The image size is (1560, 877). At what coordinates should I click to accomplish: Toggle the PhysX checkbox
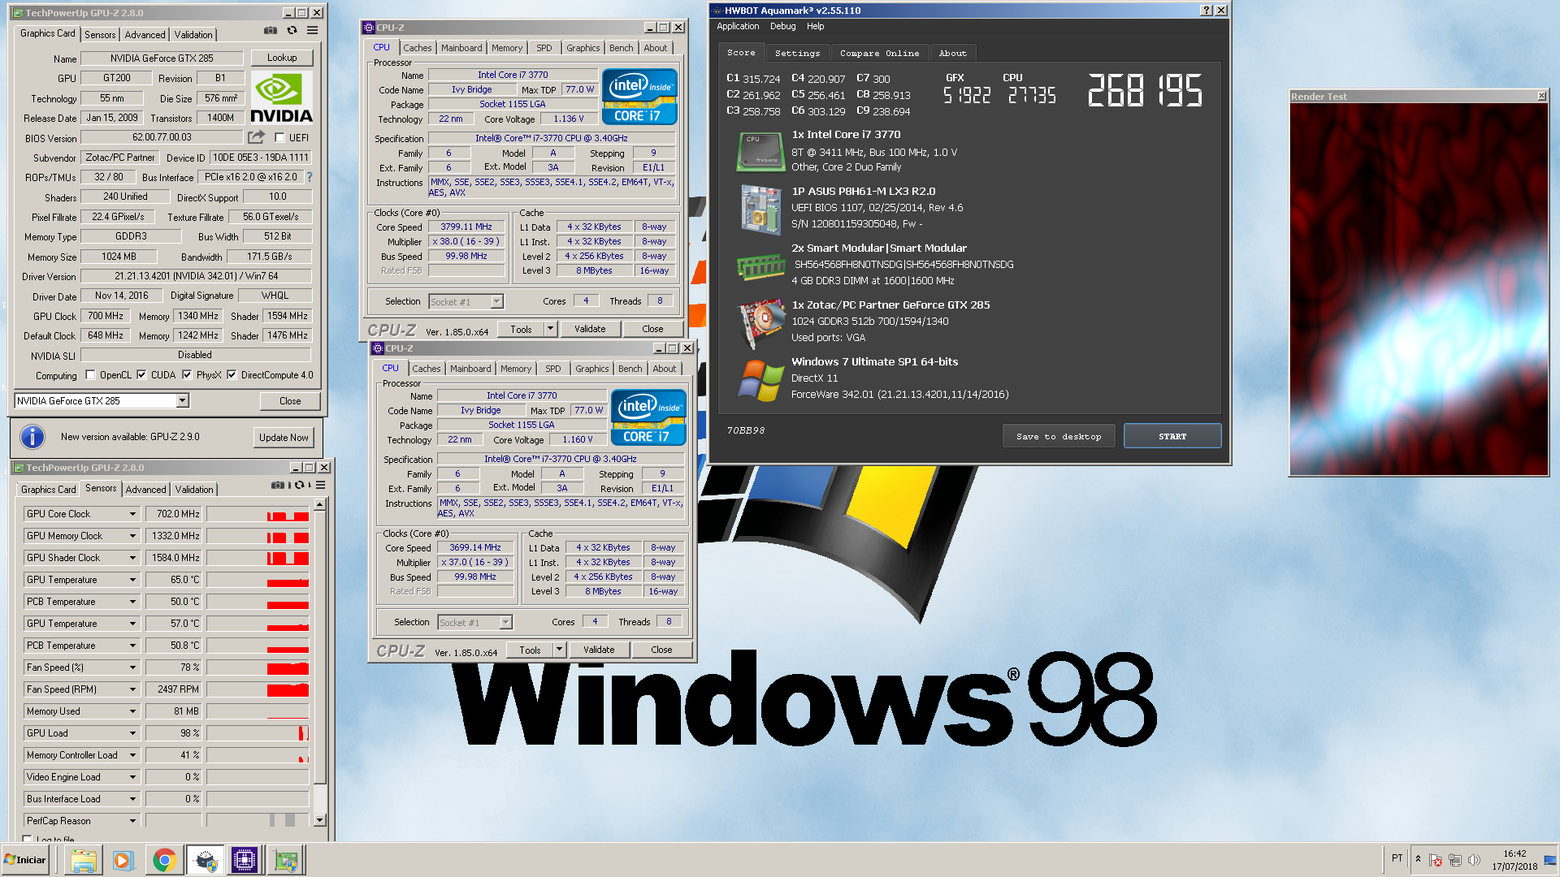[187, 375]
